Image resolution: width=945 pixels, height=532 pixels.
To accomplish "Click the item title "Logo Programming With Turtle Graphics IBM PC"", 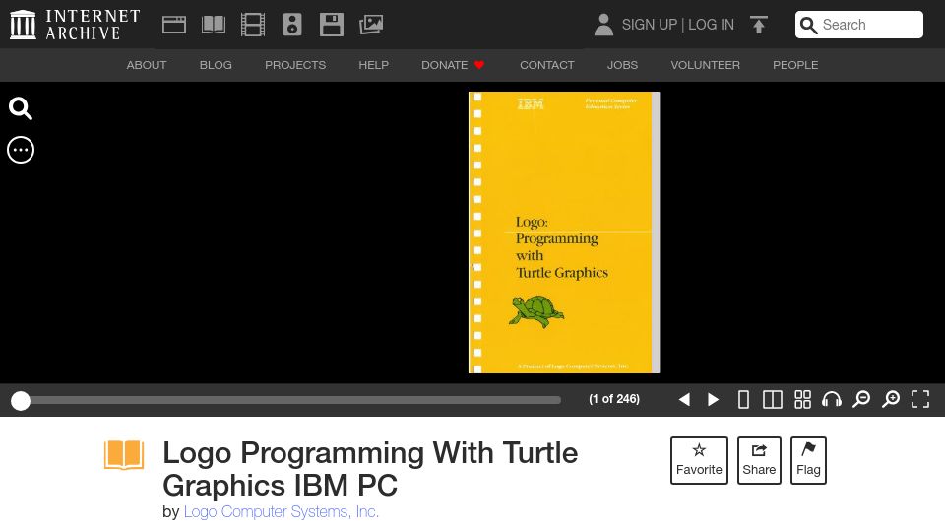I will point(370,469).
